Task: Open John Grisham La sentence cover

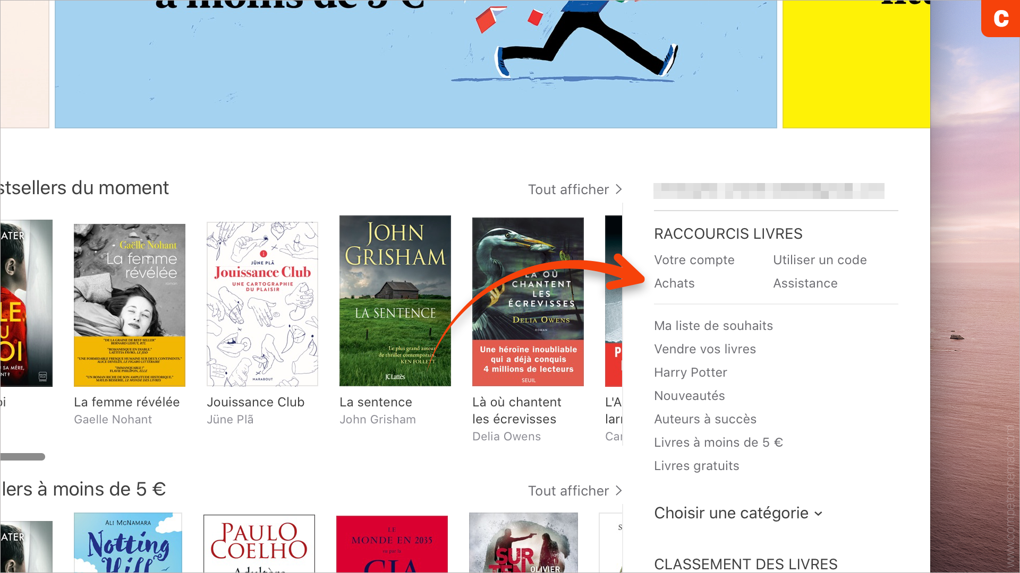Action: 395,301
